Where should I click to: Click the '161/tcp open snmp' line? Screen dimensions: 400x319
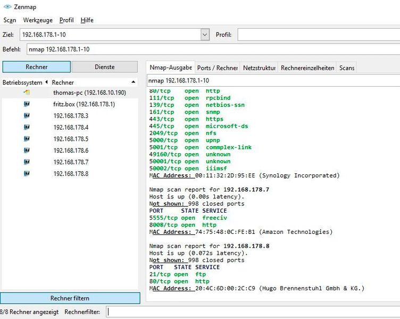[x=185, y=112]
